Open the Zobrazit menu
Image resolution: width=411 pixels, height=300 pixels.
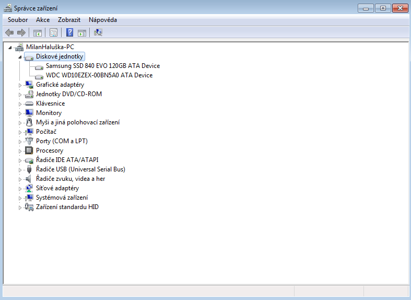(69, 20)
